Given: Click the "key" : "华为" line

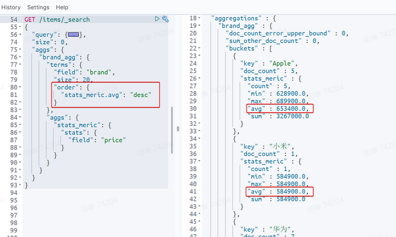Looking at the screenshot, I should tap(267, 229).
